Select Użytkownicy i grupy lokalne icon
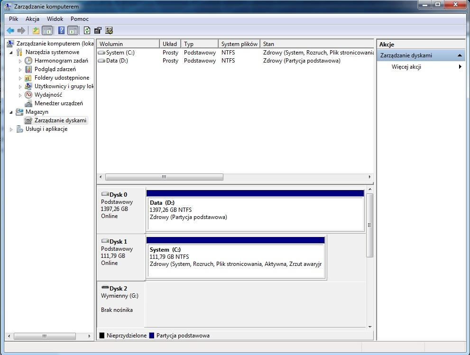Image resolution: width=470 pixels, height=355 pixels. tap(28, 86)
